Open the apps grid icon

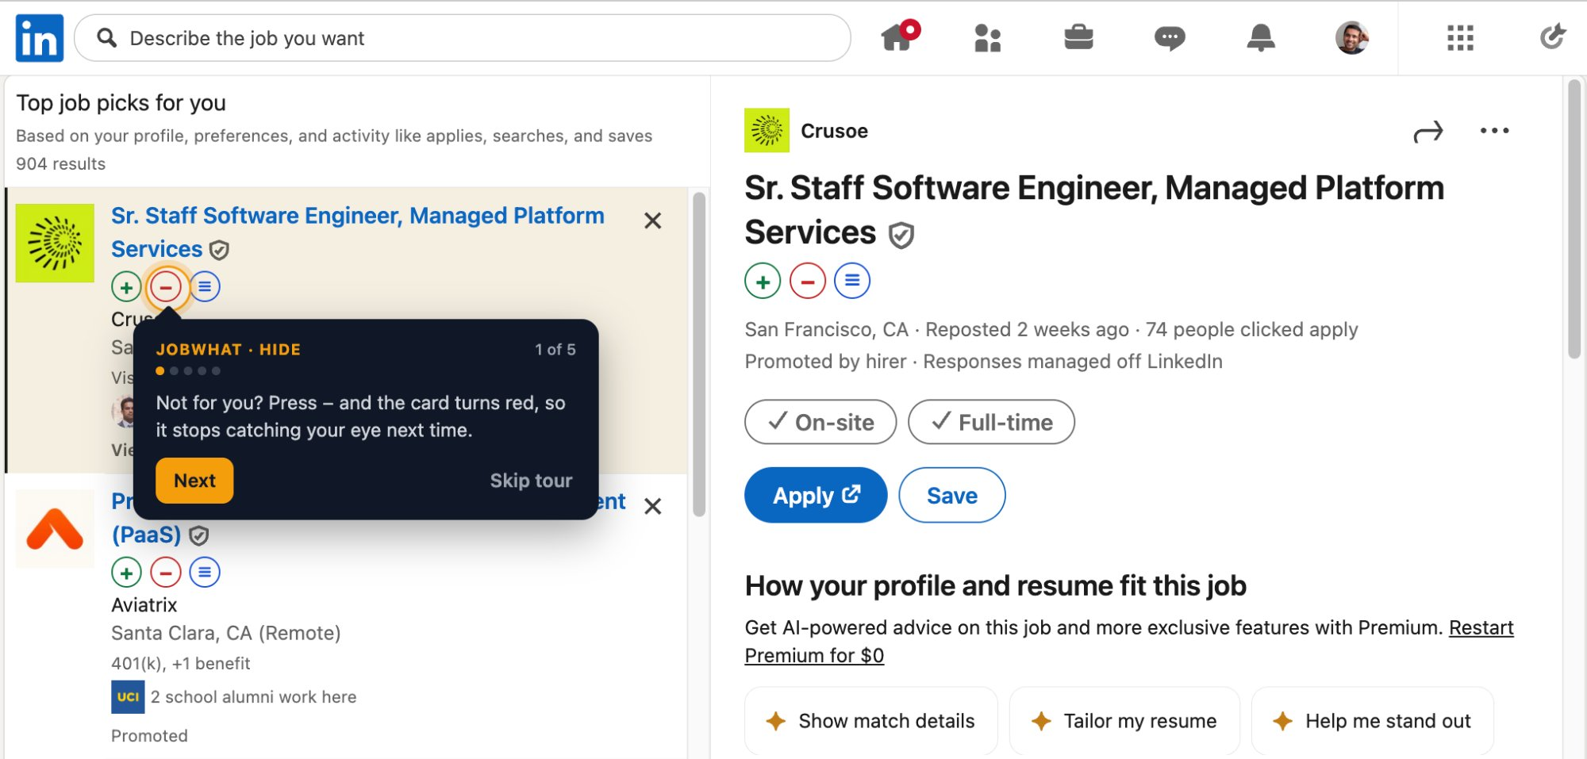pyautogui.click(x=1460, y=37)
